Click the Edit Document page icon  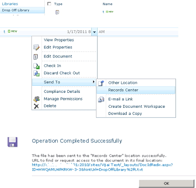pyautogui.click(x=35, y=57)
